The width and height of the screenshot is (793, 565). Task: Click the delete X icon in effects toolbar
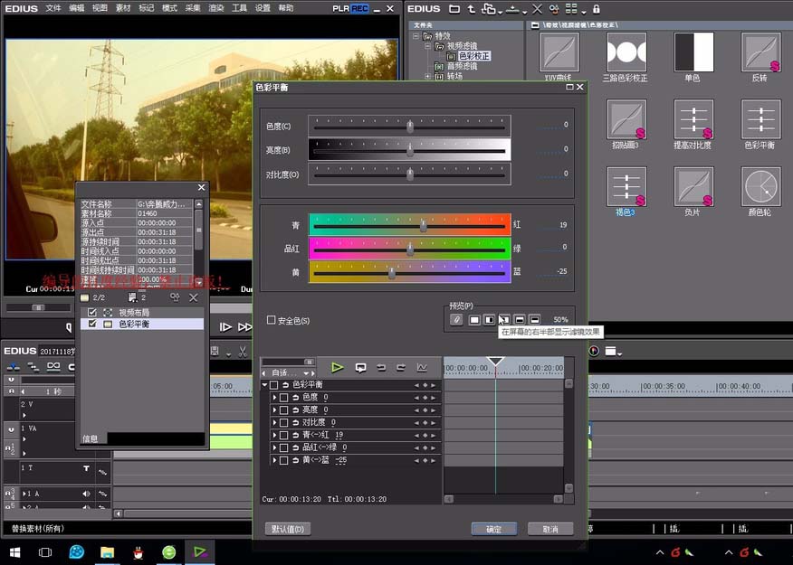click(537, 8)
